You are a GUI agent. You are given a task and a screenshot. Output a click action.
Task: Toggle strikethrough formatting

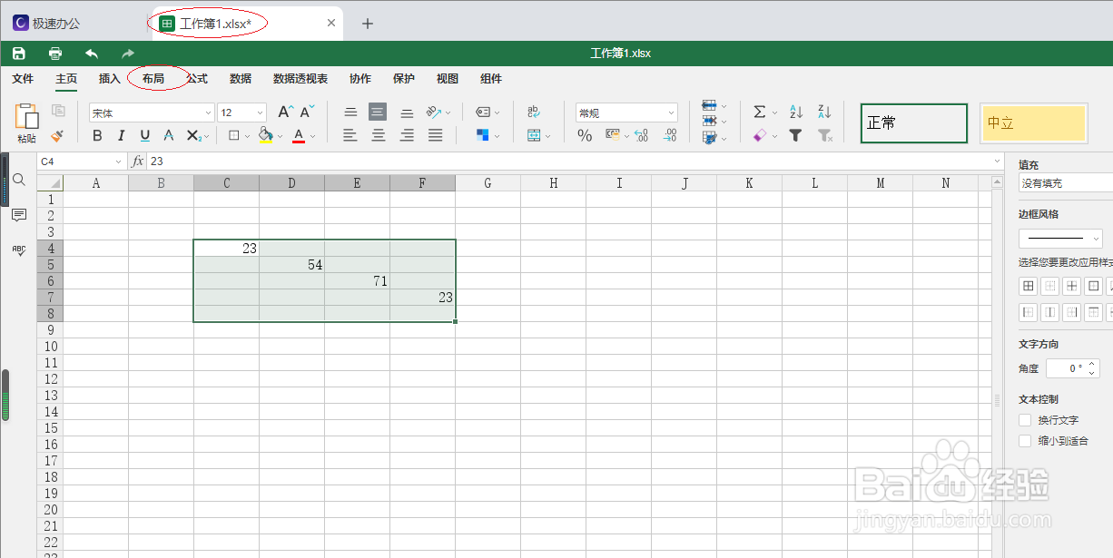[169, 135]
